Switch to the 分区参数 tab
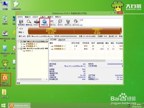Image resolution: width=144 pixels, height=108 pixels. pyautogui.click(x=53, y=40)
